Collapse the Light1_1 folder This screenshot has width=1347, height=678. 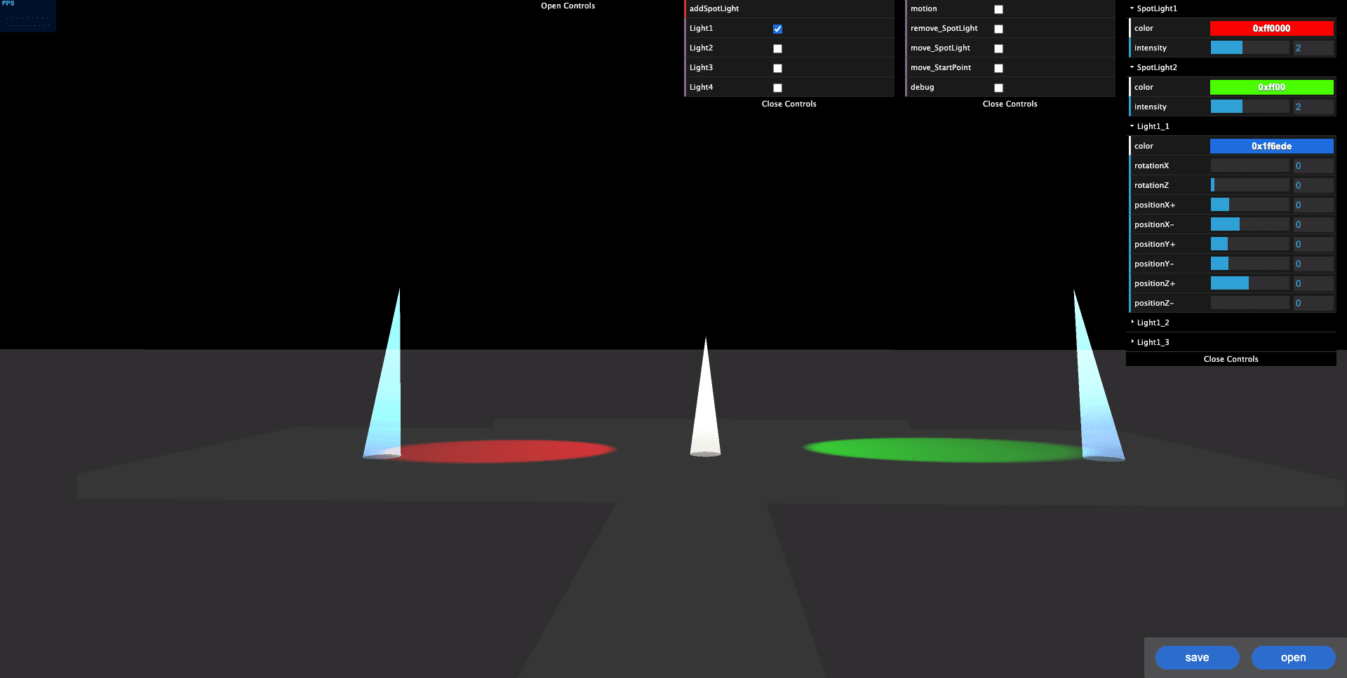[x=1153, y=126]
